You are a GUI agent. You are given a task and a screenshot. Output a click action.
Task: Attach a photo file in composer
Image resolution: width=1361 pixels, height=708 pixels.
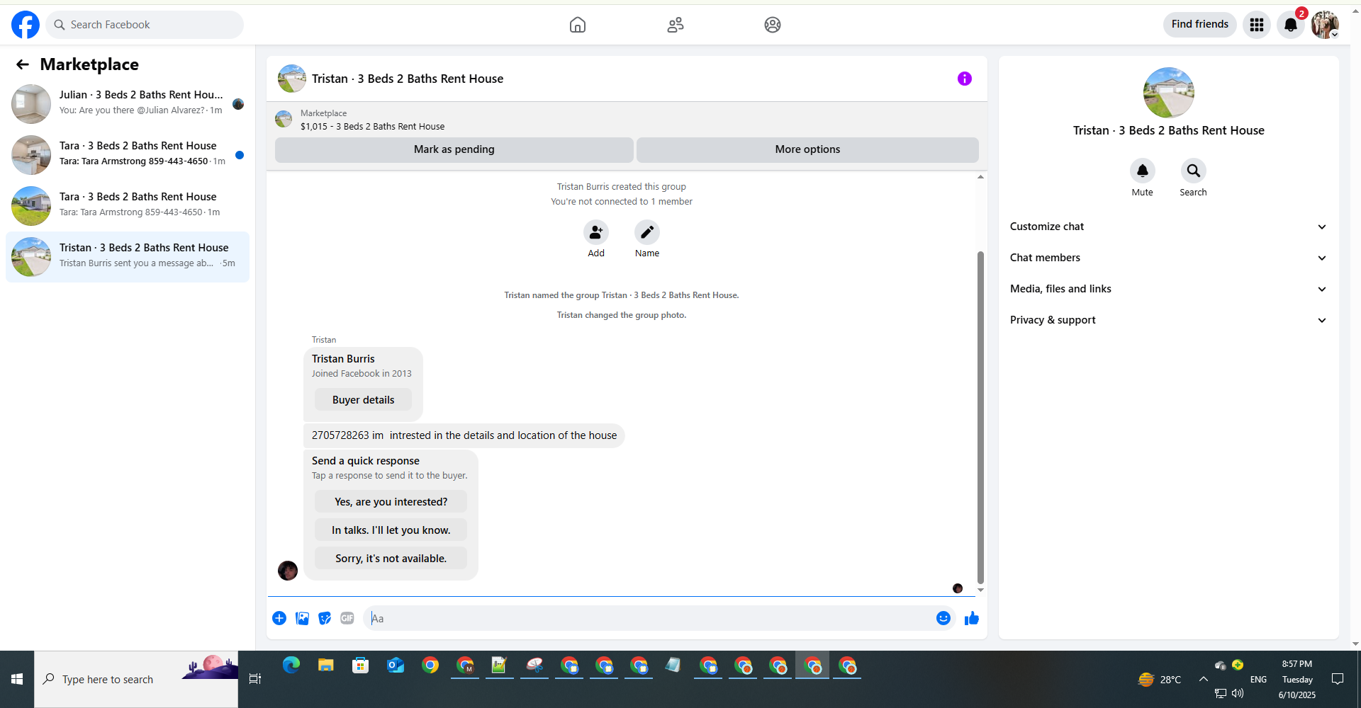[x=302, y=618]
